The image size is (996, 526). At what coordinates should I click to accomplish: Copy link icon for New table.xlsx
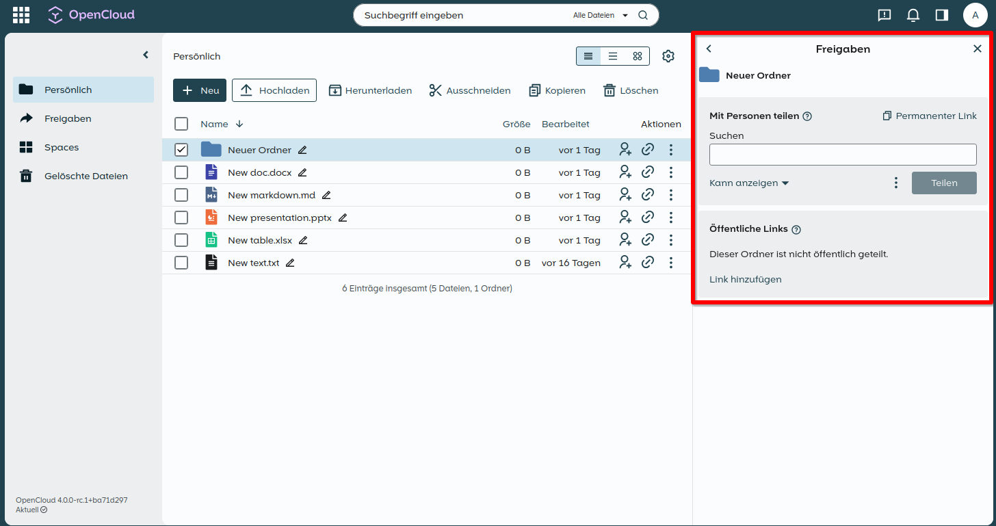pyautogui.click(x=648, y=240)
